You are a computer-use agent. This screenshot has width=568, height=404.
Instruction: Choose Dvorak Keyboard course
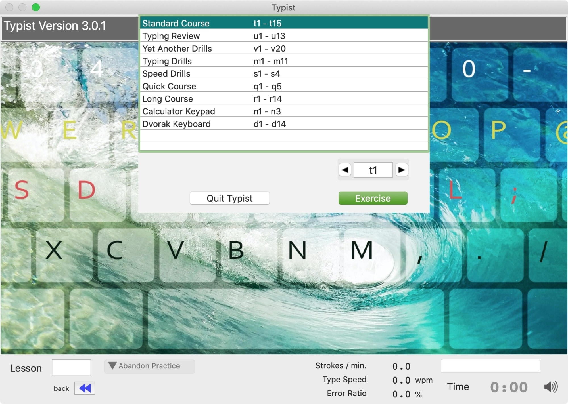pyautogui.click(x=176, y=124)
